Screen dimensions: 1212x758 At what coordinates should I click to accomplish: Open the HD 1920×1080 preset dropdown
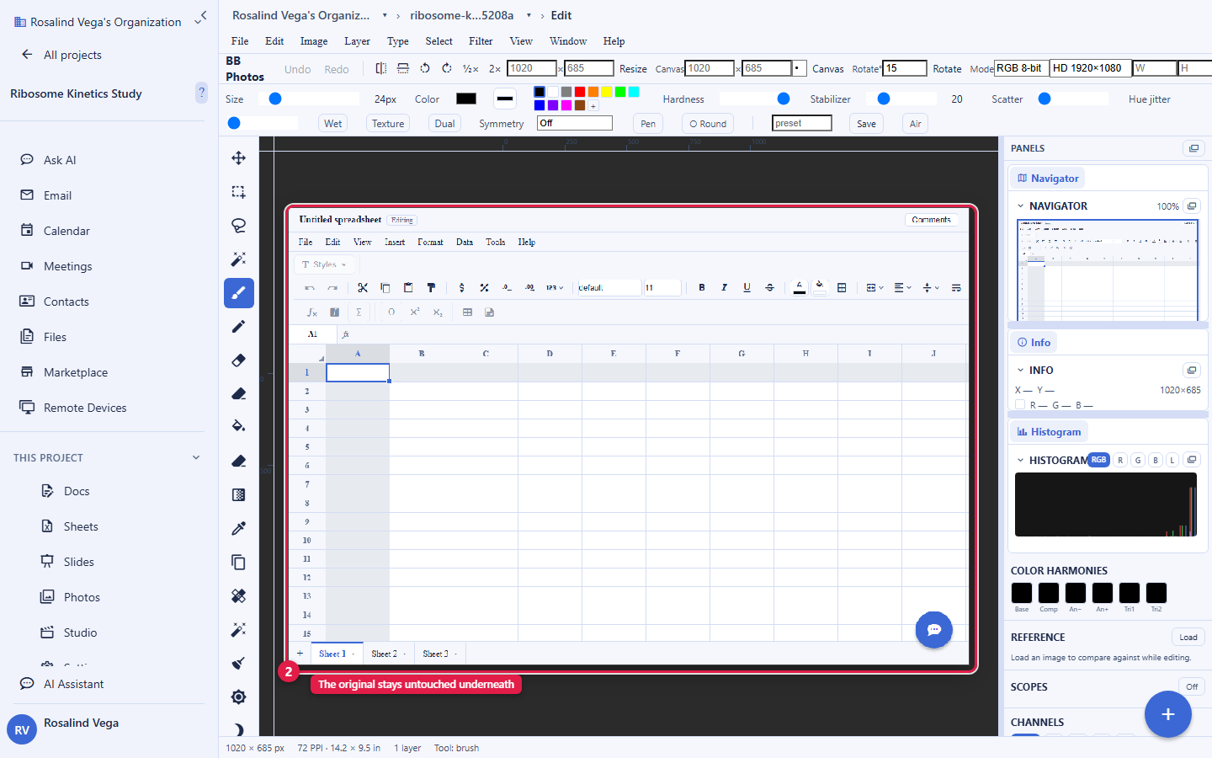(1090, 68)
